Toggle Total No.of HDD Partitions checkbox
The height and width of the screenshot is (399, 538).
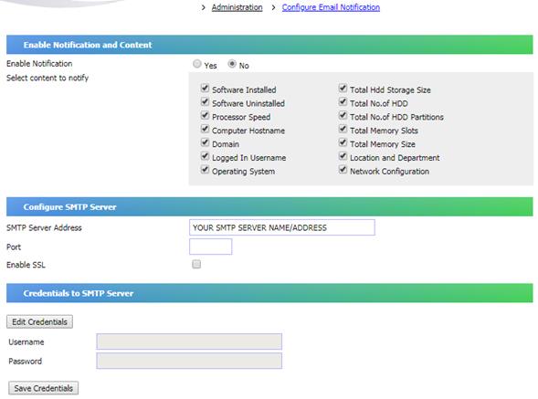[343, 115]
